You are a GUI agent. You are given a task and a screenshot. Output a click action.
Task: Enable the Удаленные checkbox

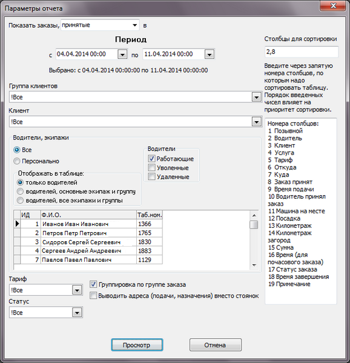[151, 176]
